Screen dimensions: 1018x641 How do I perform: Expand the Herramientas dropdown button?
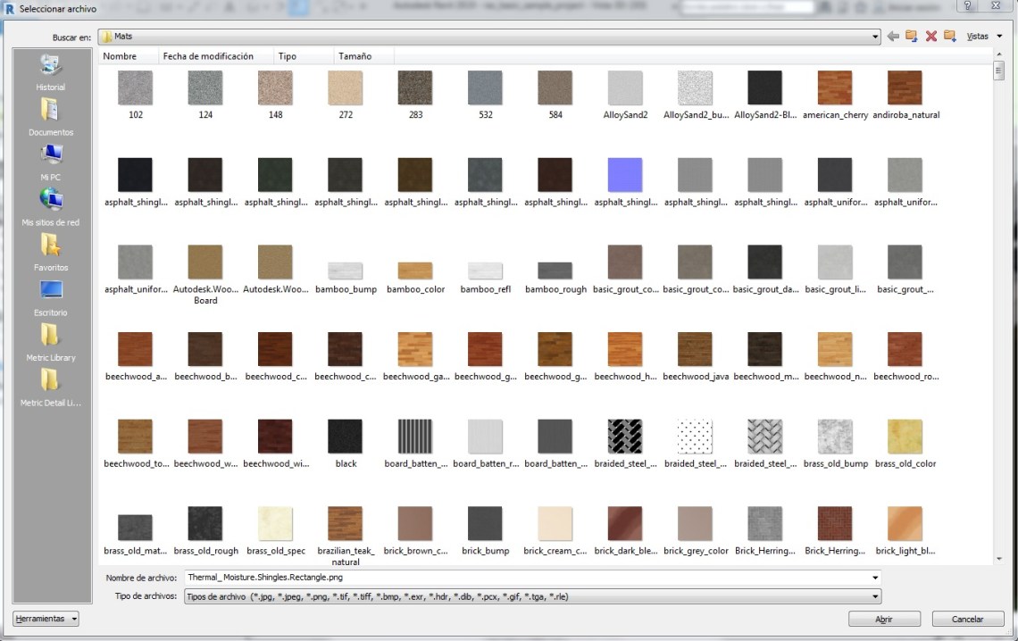(46, 619)
